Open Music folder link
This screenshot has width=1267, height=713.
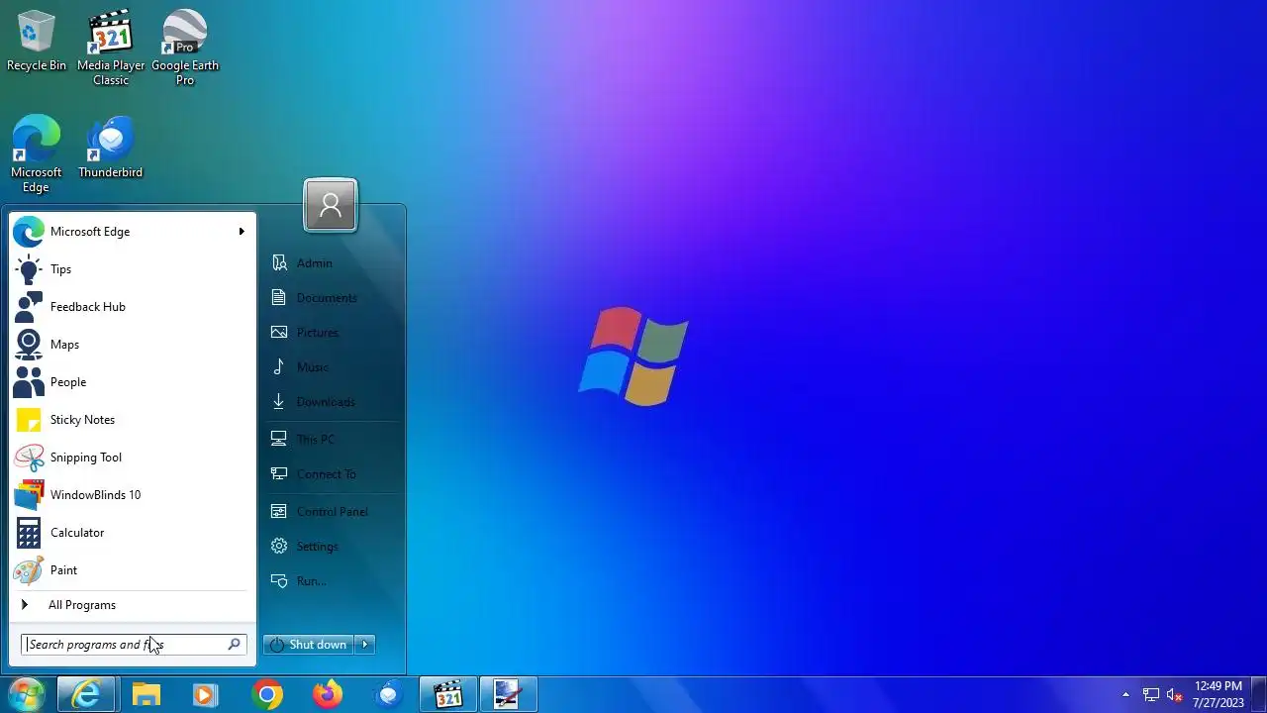click(332, 367)
